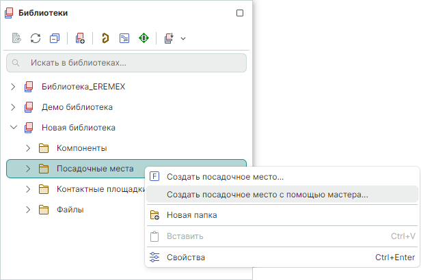This screenshot has width=421, height=280.
Task: Expand the Компоненты folder
Action: pyautogui.click(x=28, y=148)
